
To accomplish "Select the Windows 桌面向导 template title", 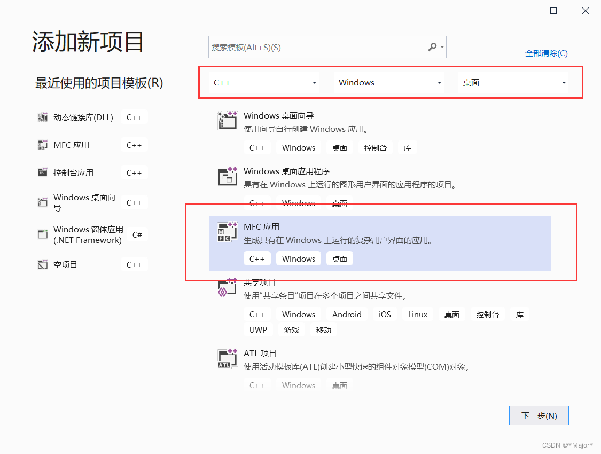I will point(279,116).
